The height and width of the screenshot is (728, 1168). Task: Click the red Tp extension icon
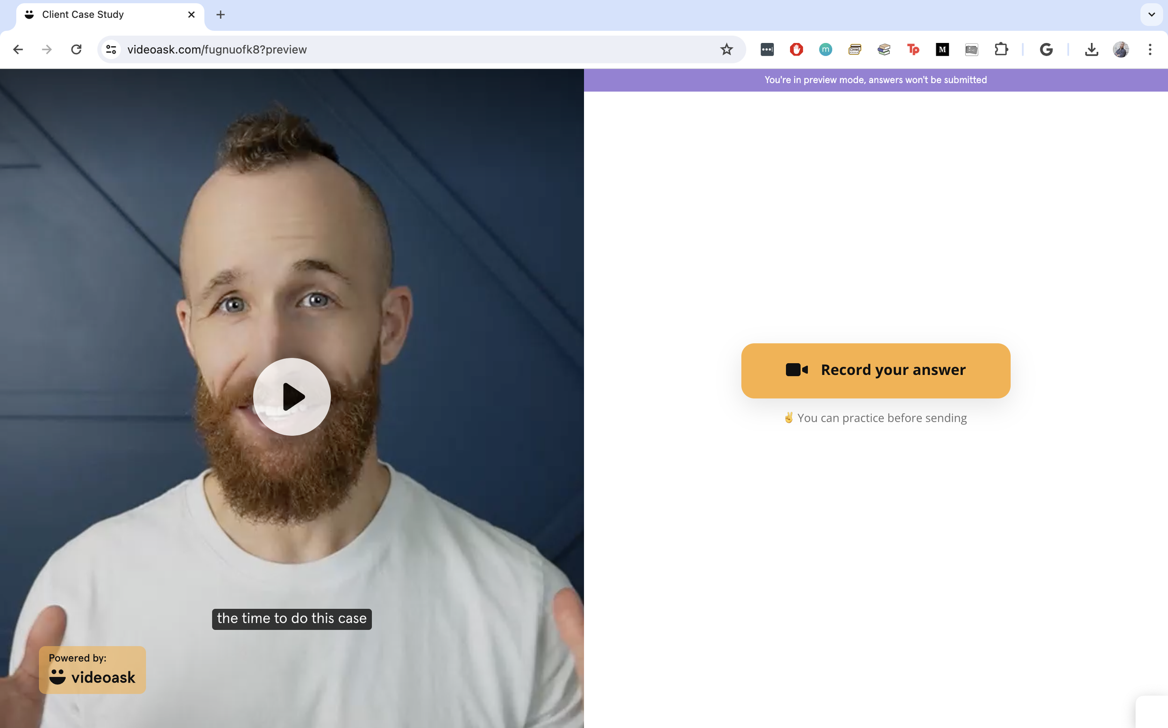(913, 49)
